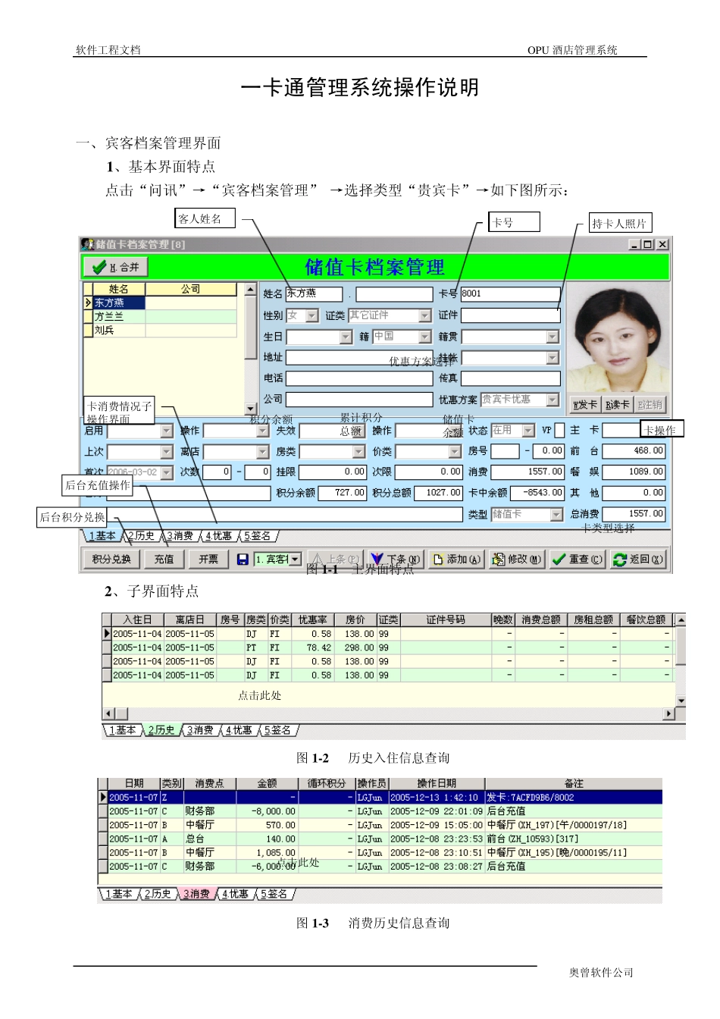Open the 状态 在用 dropdown

point(528,431)
